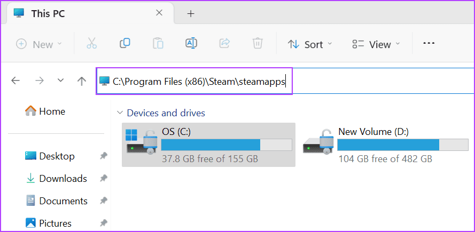
Task: Add a new tab with plus button
Action: (191, 13)
